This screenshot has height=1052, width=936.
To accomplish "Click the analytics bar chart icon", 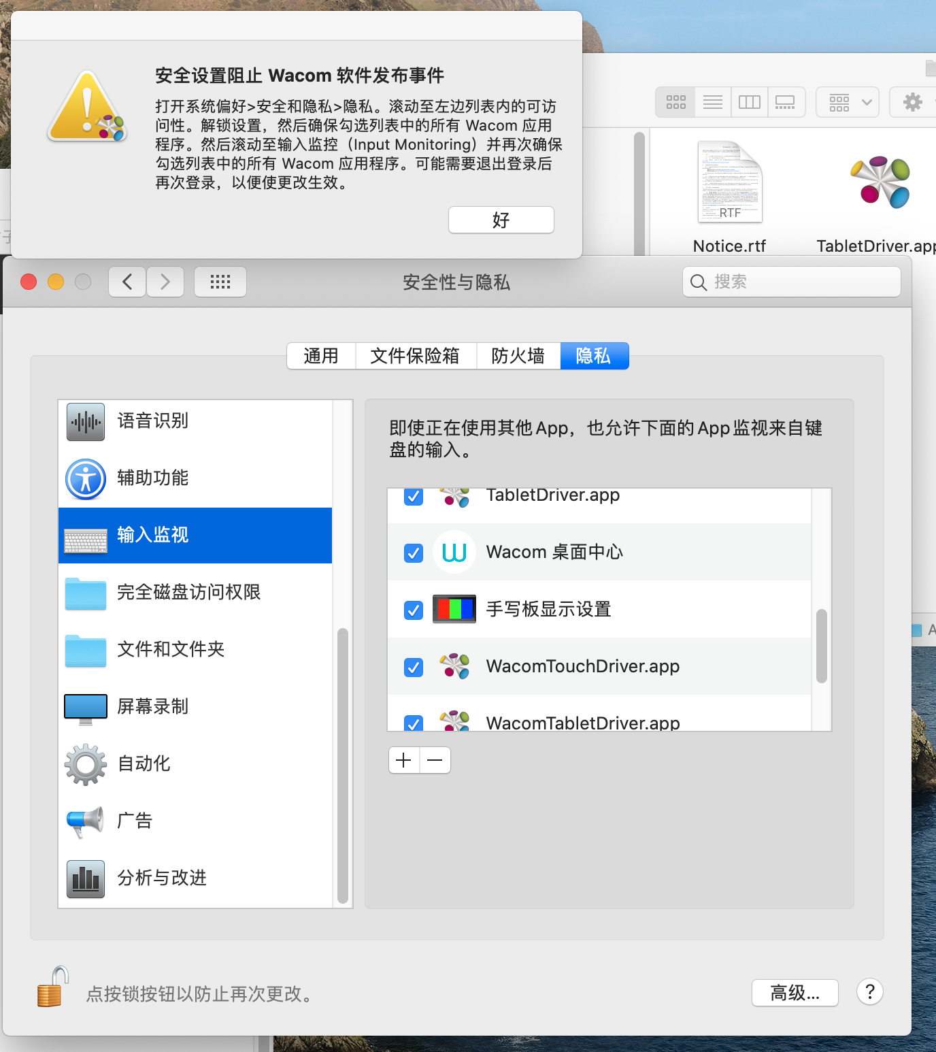I will tap(86, 879).
